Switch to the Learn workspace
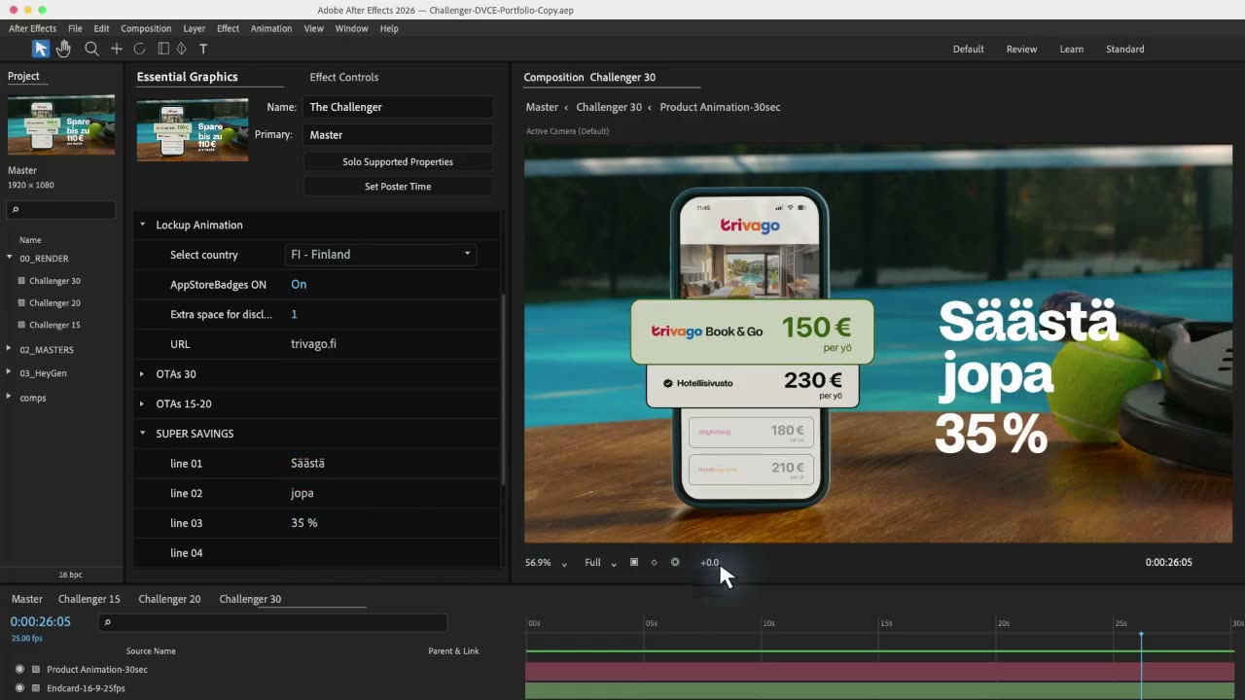 [x=1072, y=49]
